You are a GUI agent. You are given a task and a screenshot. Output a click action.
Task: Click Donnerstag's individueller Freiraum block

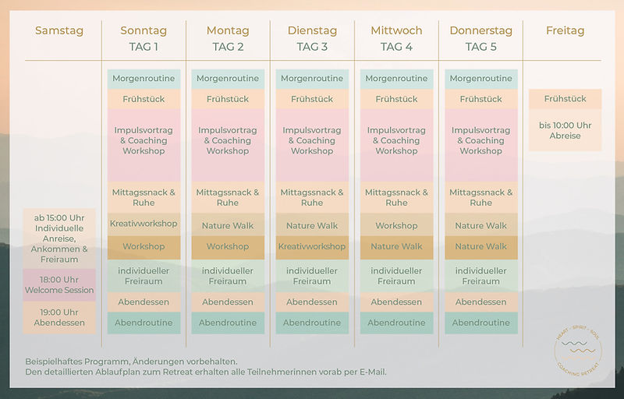480,276
